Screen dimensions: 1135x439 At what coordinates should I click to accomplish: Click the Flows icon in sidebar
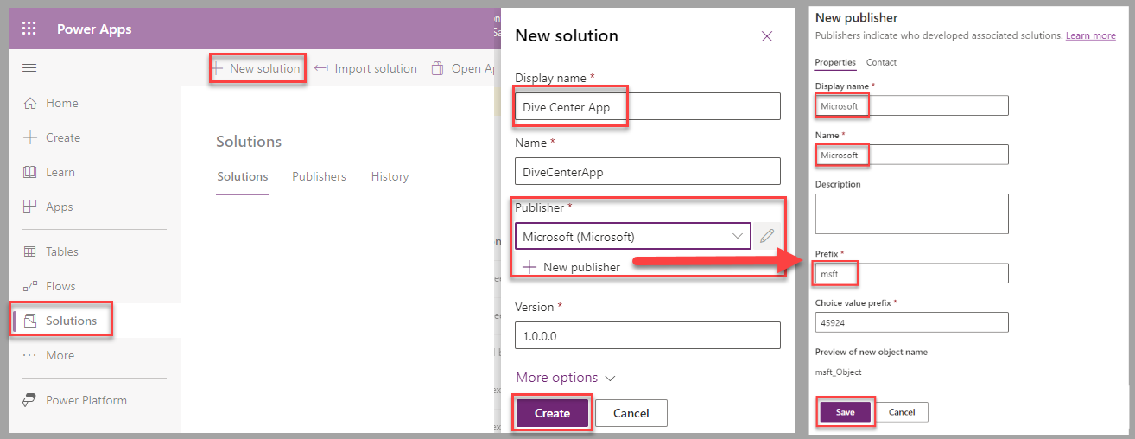pos(29,286)
